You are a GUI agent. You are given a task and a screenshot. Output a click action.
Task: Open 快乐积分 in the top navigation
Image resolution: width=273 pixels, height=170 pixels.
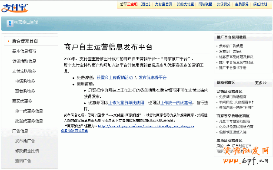223,4
